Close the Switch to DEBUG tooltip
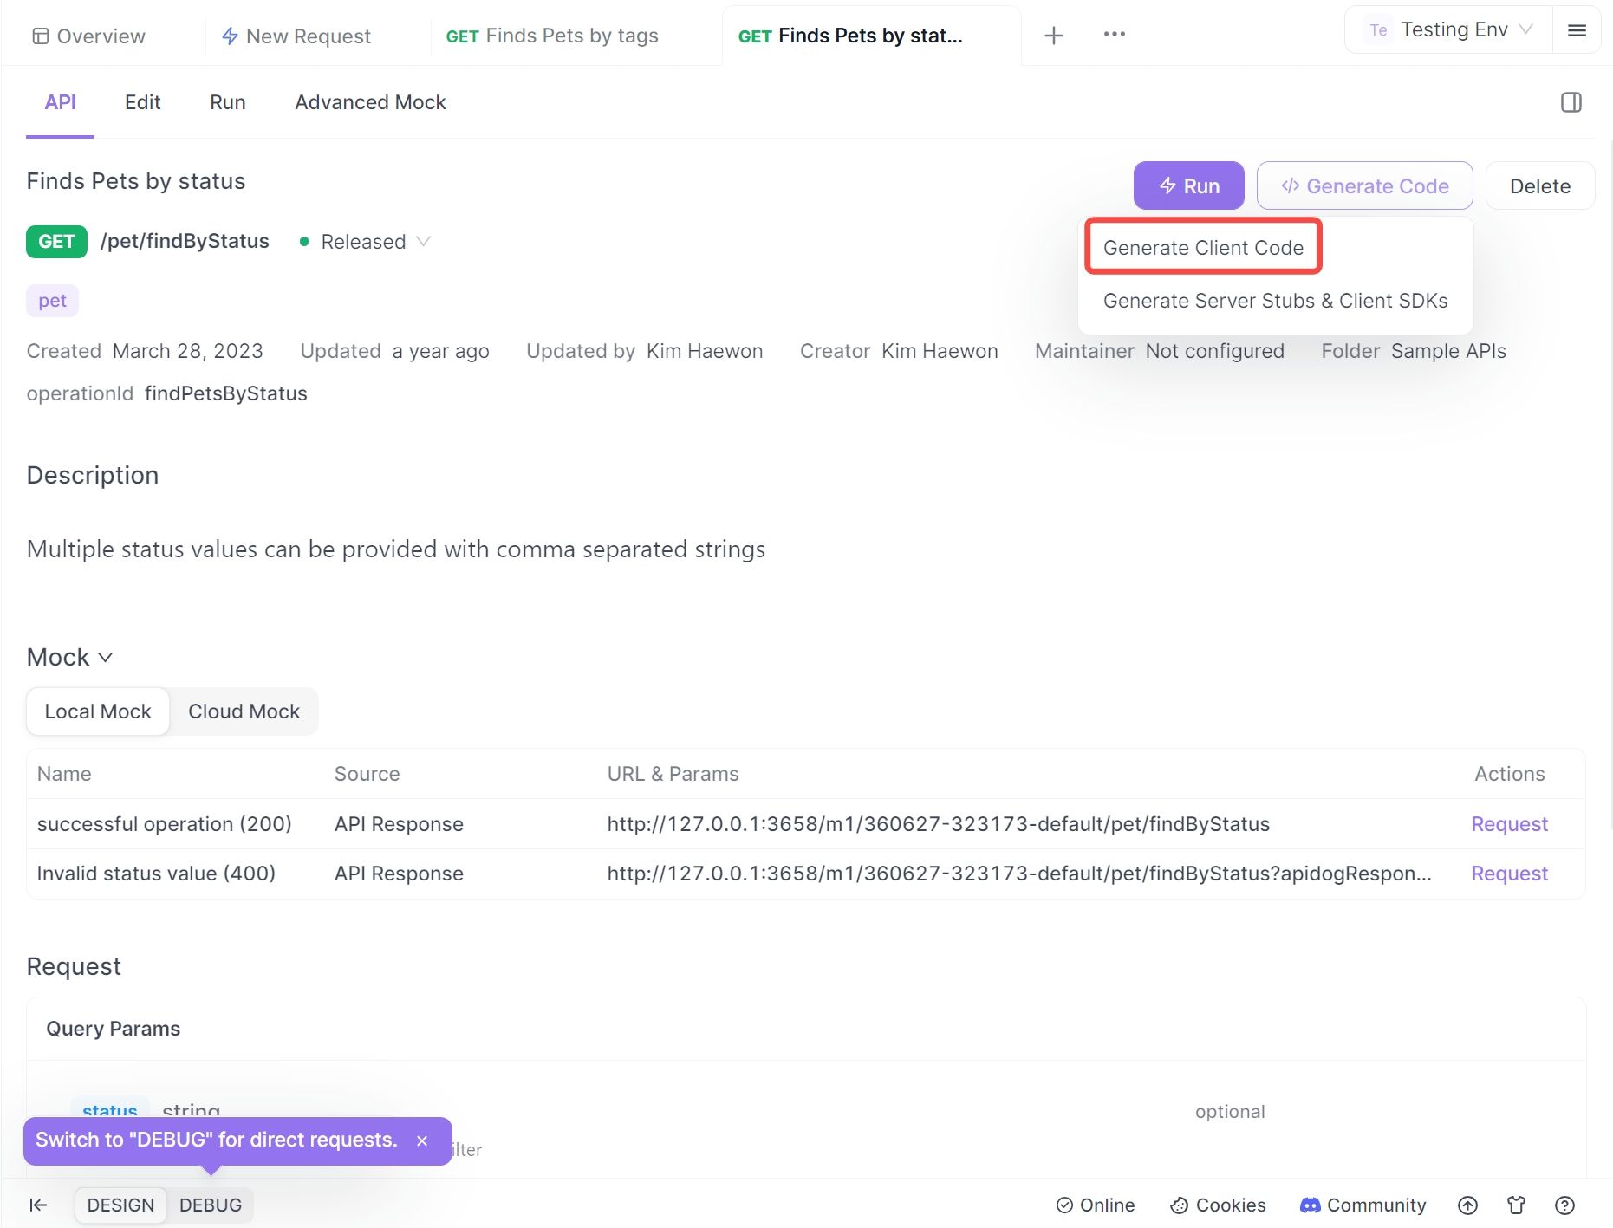The width and height of the screenshot is (1613, 1228). [x=422, y=1140]
